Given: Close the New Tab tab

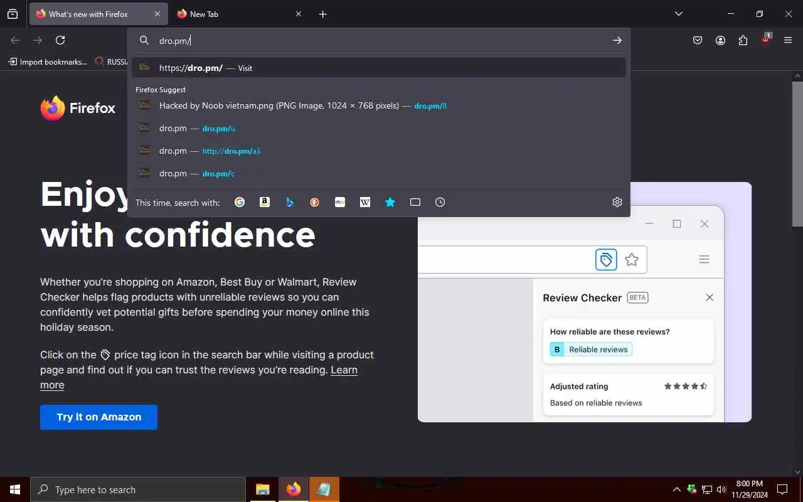Looking at the screenshot, I should (299, 14).
